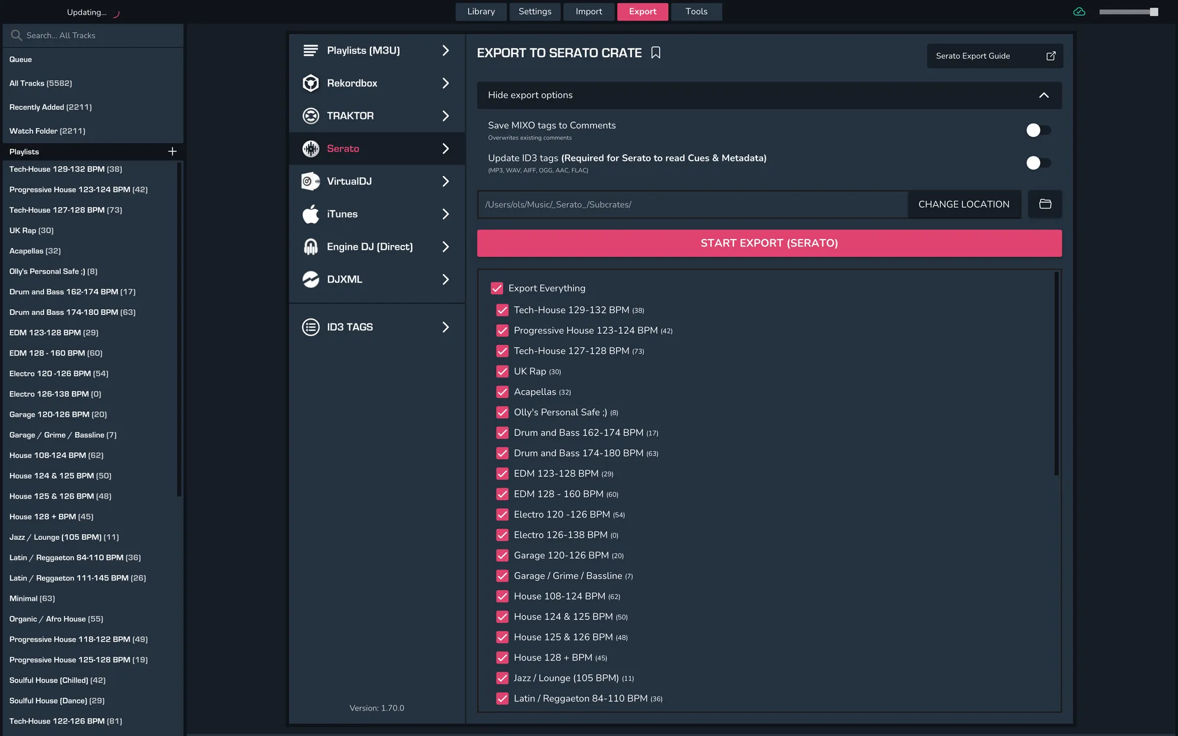Click the Search All Tracks input field
The width and height of the screenshot is (1178, 736).
(92, 35)
